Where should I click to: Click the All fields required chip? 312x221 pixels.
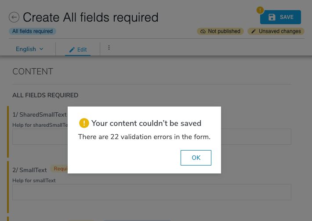[x=33, y=31]
